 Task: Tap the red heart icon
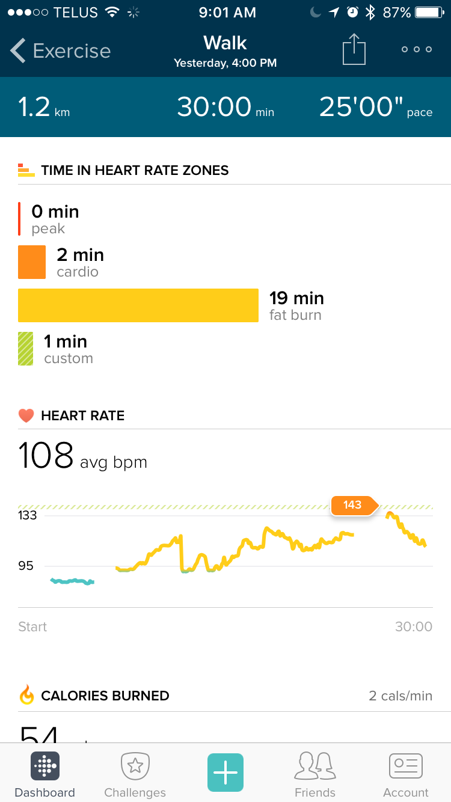(x=26, y=415)
